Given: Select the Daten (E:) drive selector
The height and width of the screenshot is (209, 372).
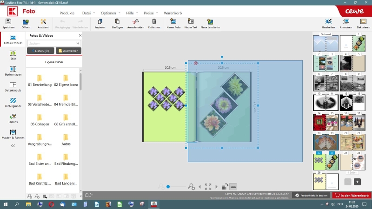Looking at the screenshot, I should [40, 50].
